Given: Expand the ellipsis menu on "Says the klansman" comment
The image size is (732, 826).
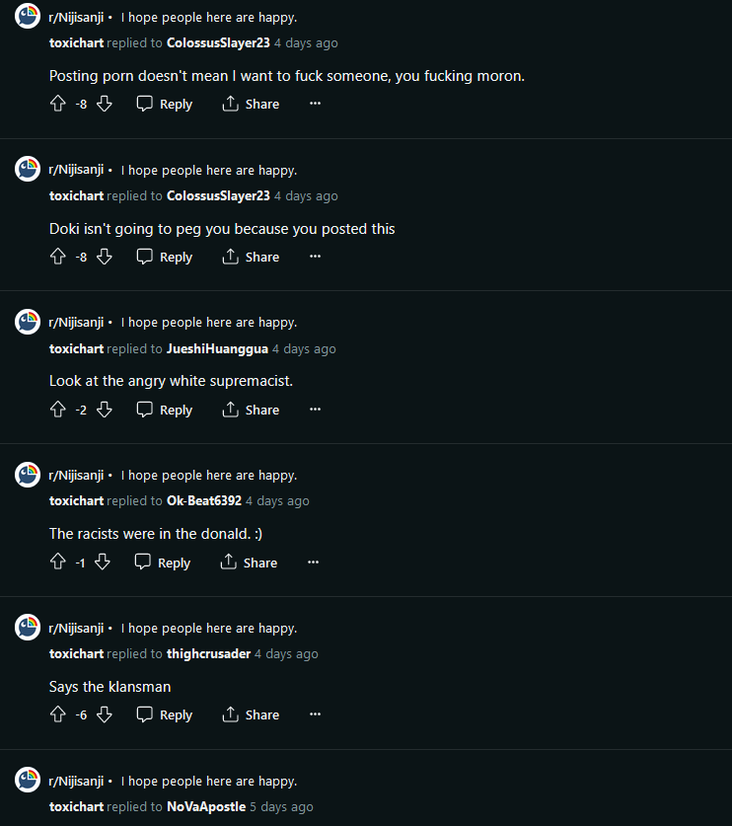Looking at the screenshot, I should (x=315, y=714).
